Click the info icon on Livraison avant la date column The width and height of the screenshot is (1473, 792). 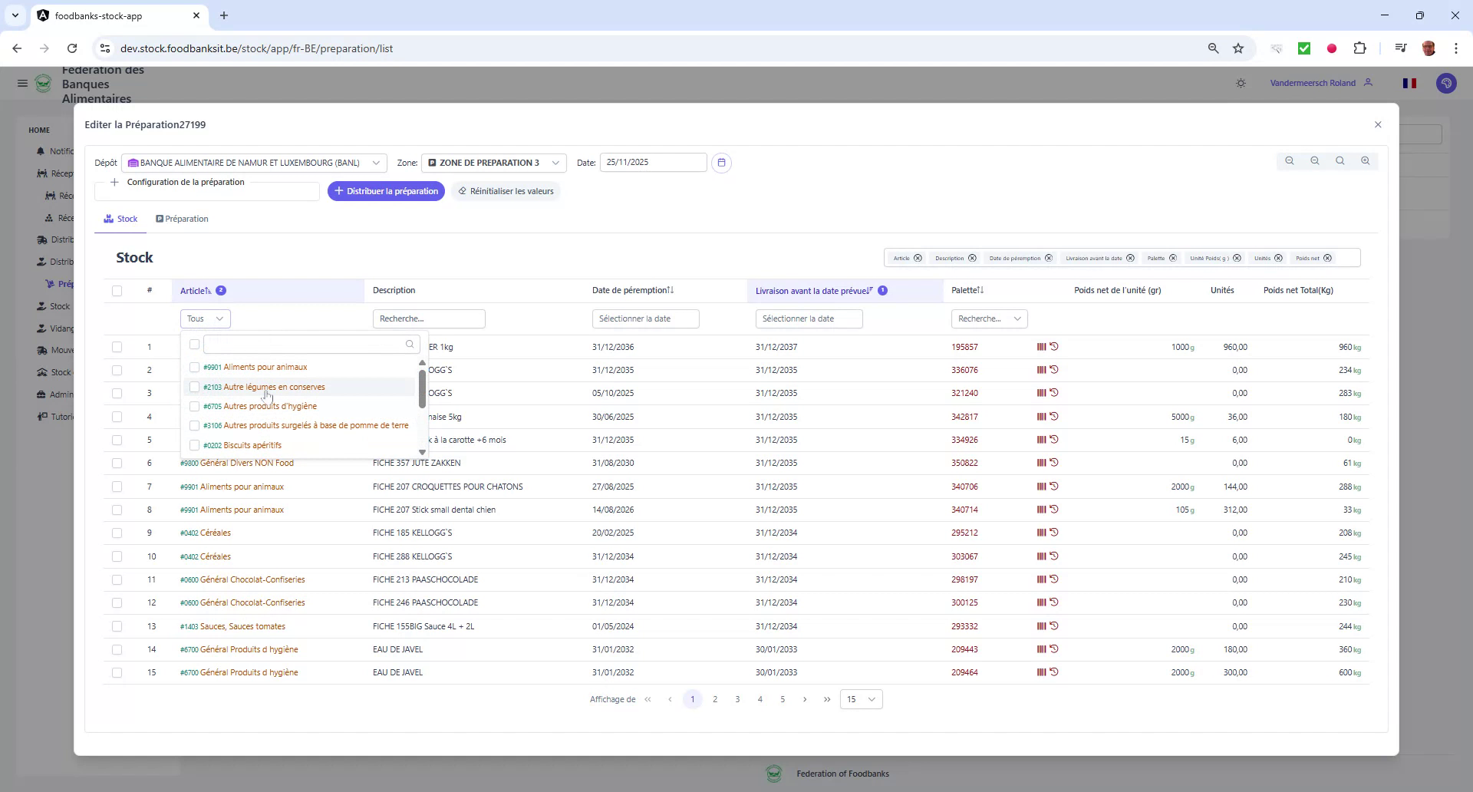coord(883,291)
